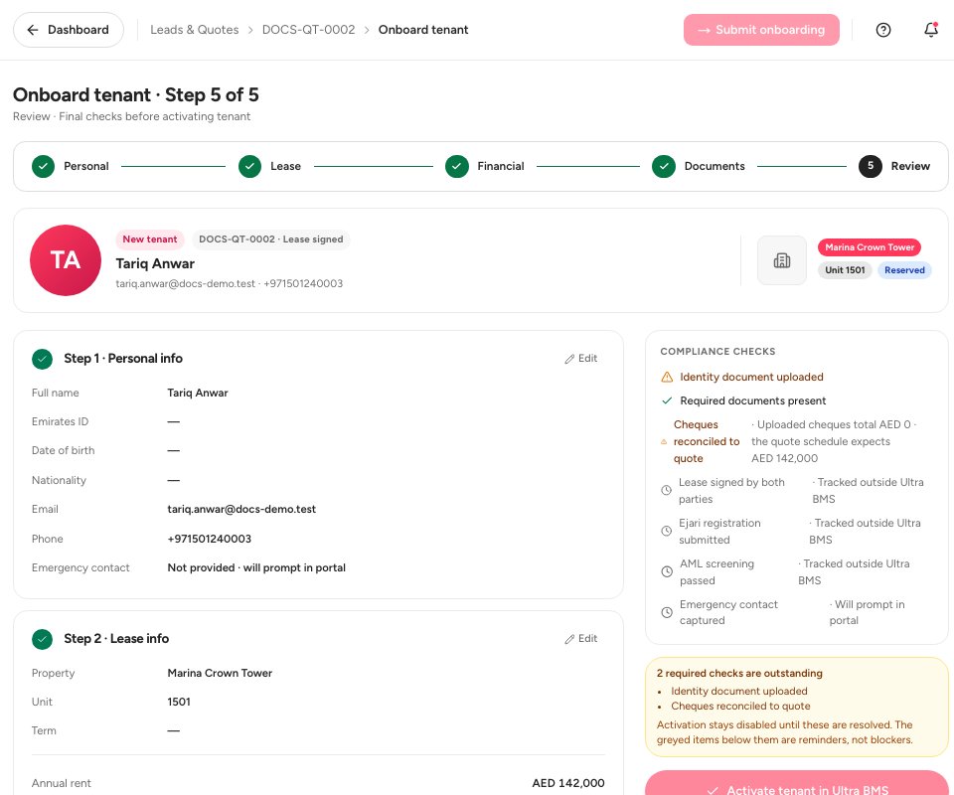Go to the Financial step label
This screenshot has width=954, height=795.
pyautogui.click(x=501, y=166)
